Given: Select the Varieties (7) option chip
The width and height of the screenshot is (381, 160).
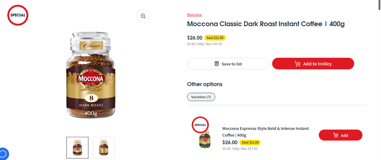Looking at the screenshot, I should pos(201,97).
